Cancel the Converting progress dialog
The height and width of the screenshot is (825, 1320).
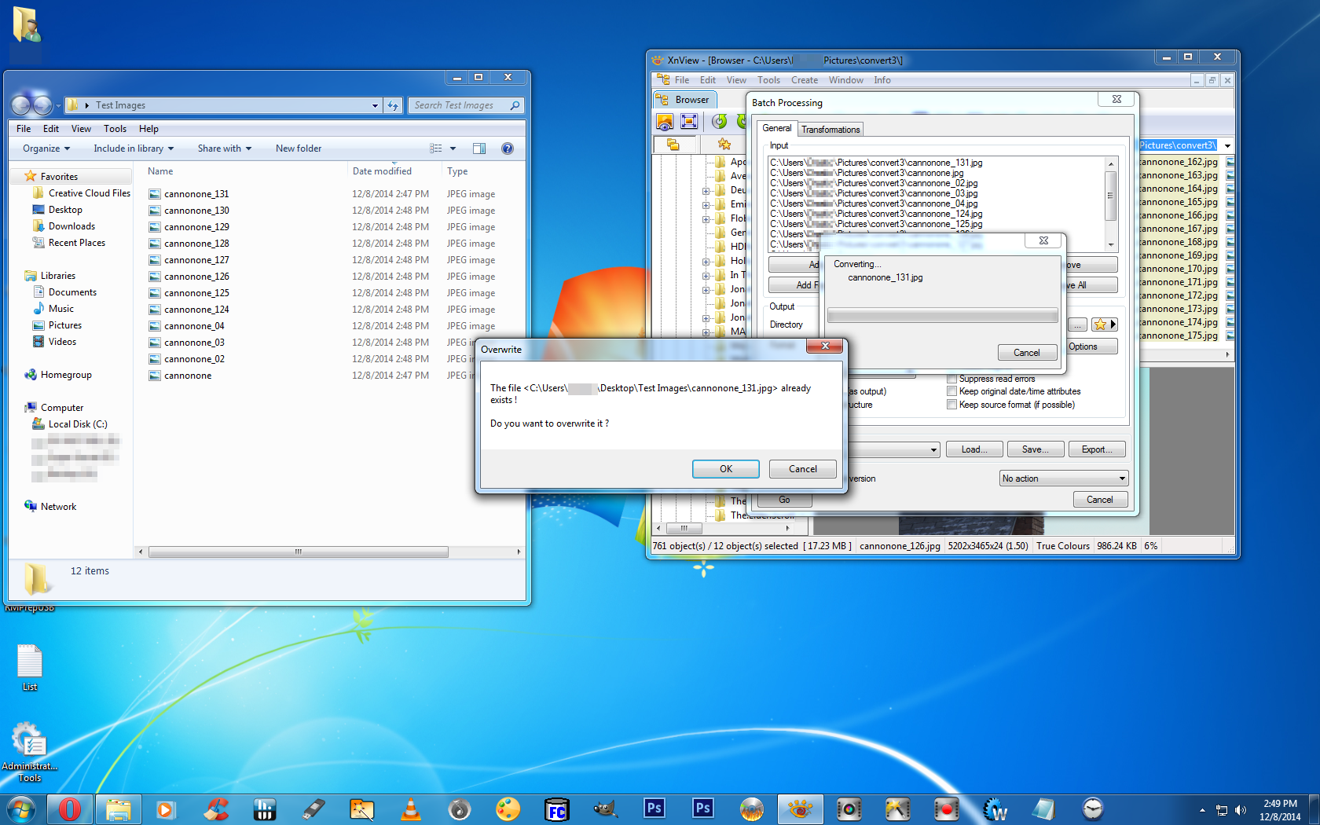tap(1026, 353)
